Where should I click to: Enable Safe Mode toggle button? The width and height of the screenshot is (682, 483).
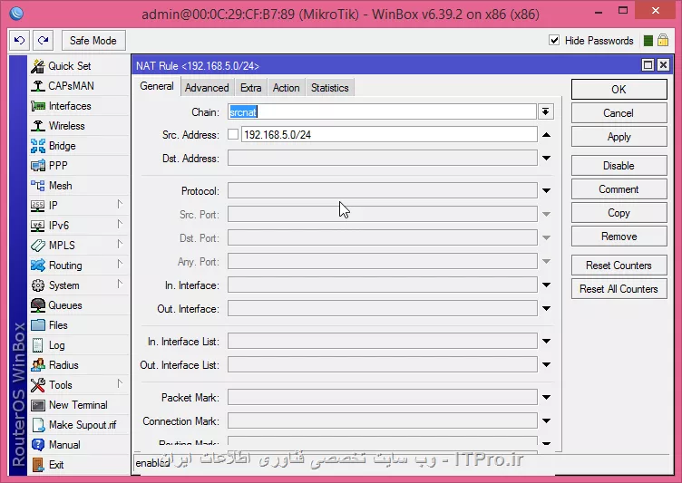[93, 41]
